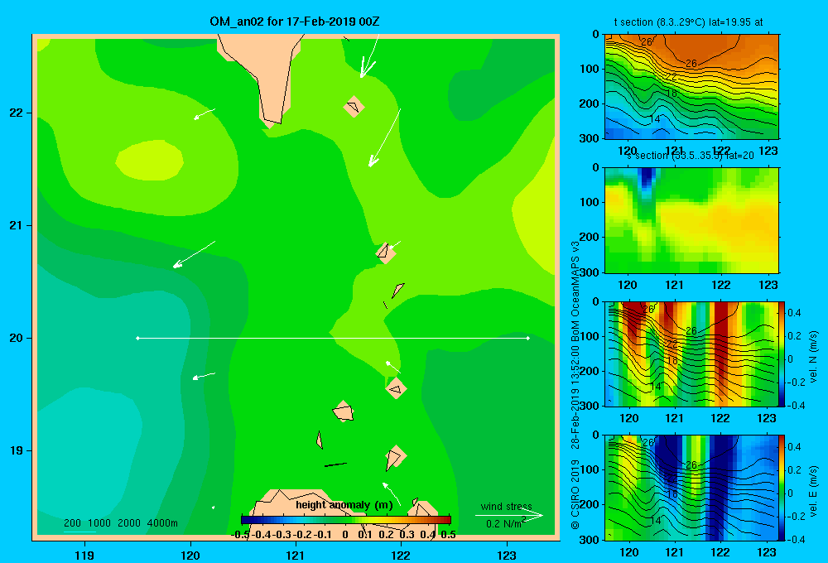Open the eastward velocity section panel
The width and height of the screenshot is (828, 563).
click(x=691, y=488)
